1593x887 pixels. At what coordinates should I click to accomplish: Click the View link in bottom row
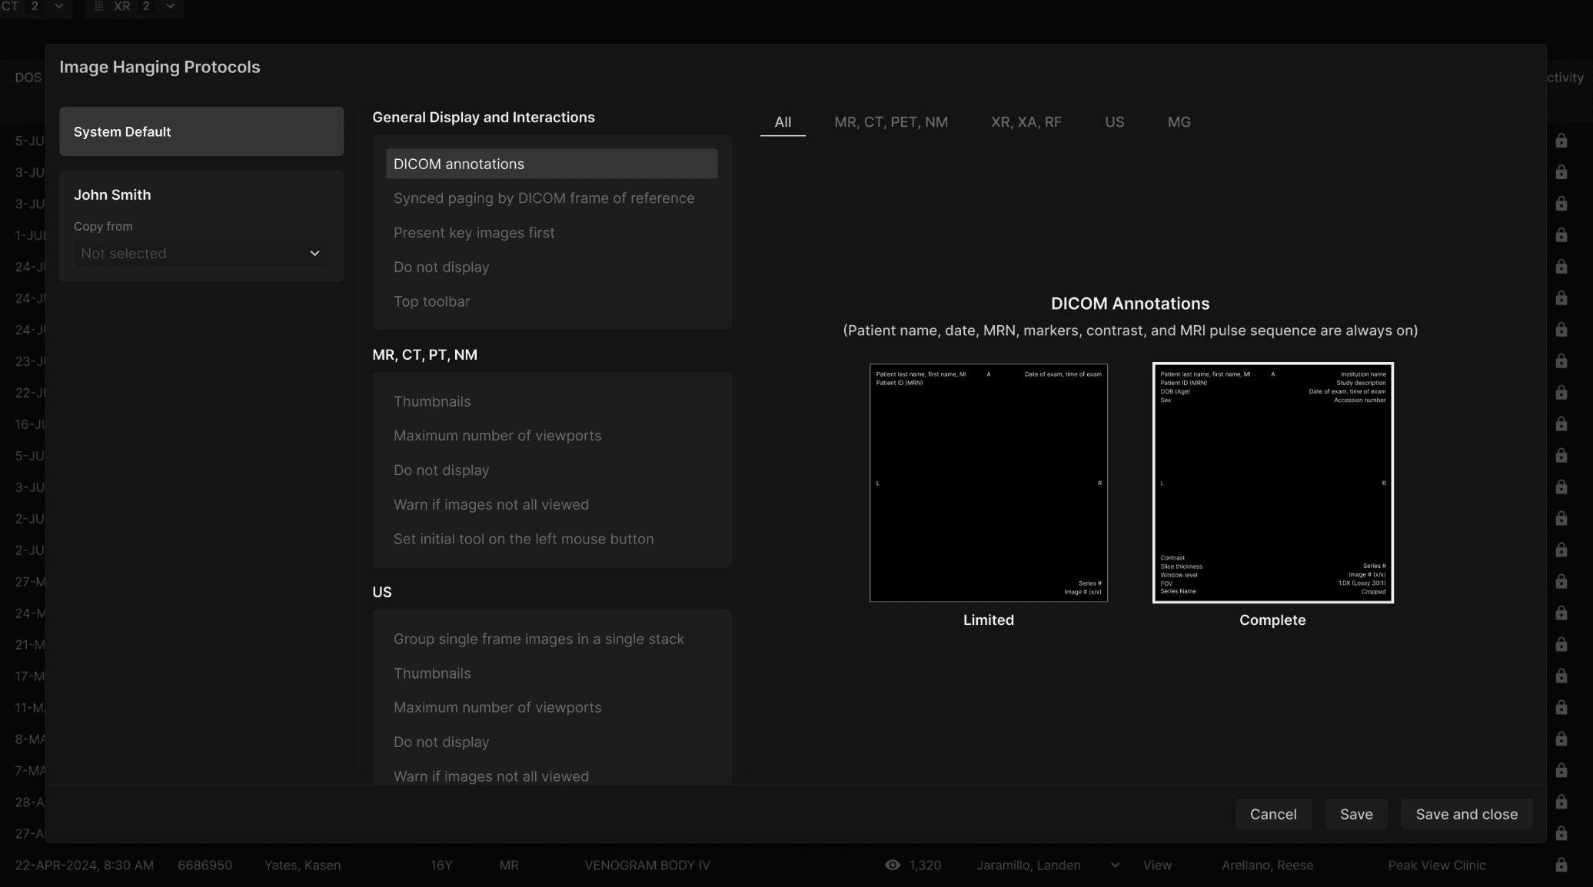click(x=1157, y=865)
